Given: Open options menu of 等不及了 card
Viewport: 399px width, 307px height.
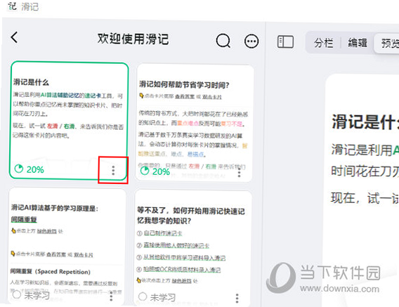Looking at the screenshot, I should point(237,298).
